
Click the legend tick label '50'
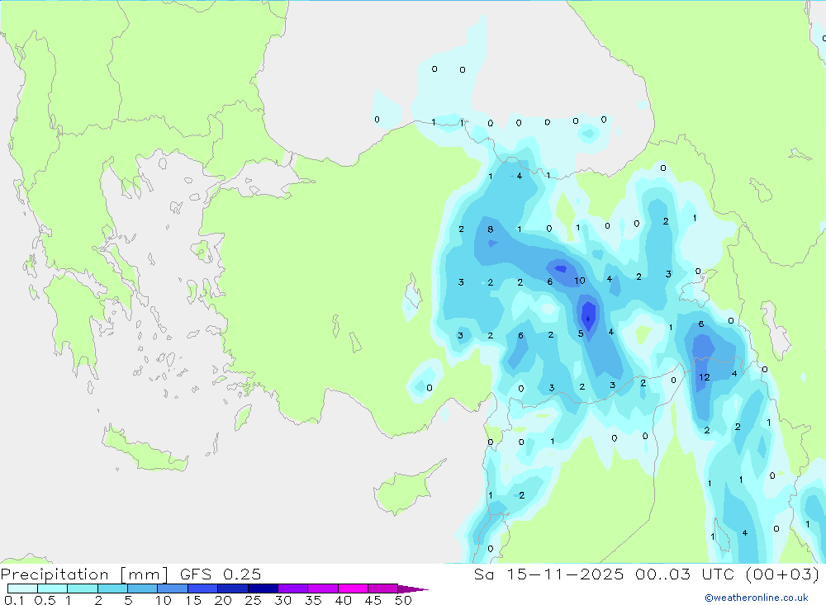point(403,600)
